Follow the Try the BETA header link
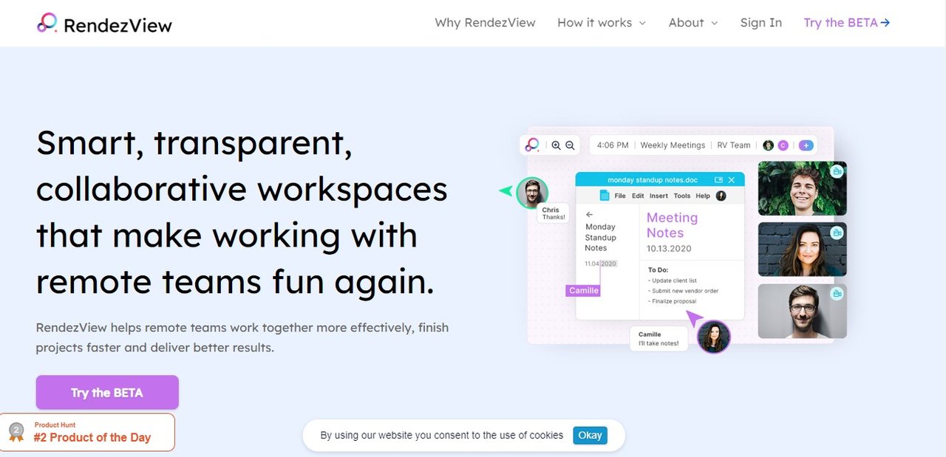The height and width of the screenshot is (457, 946). click(847, 23)
